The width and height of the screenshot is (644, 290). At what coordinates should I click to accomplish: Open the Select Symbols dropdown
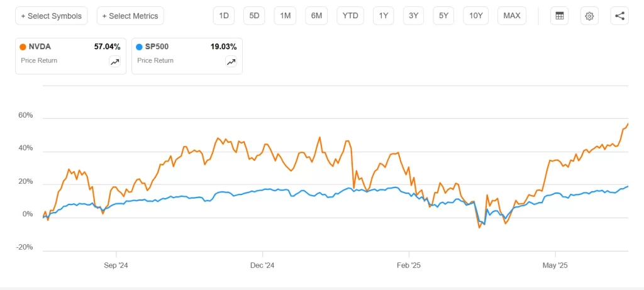pos(52,16)
